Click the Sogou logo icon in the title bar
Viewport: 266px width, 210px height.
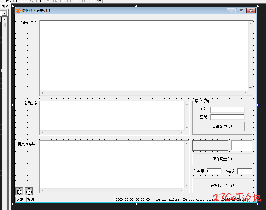18,11
